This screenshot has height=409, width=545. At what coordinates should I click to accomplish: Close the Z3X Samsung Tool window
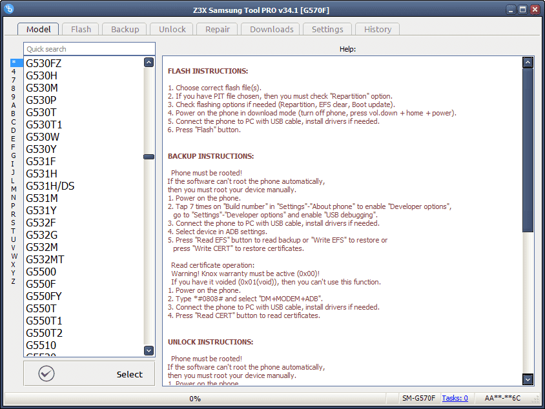(x=535, y=10)
